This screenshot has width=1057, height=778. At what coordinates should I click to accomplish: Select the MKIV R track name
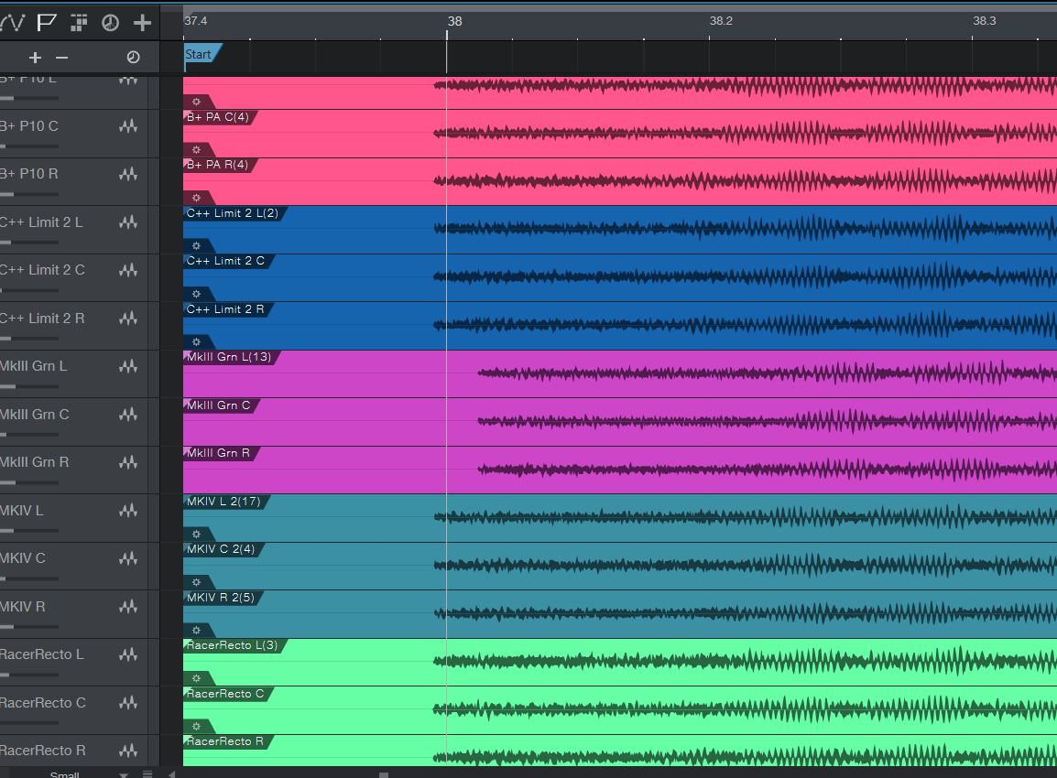coord(22,607)
